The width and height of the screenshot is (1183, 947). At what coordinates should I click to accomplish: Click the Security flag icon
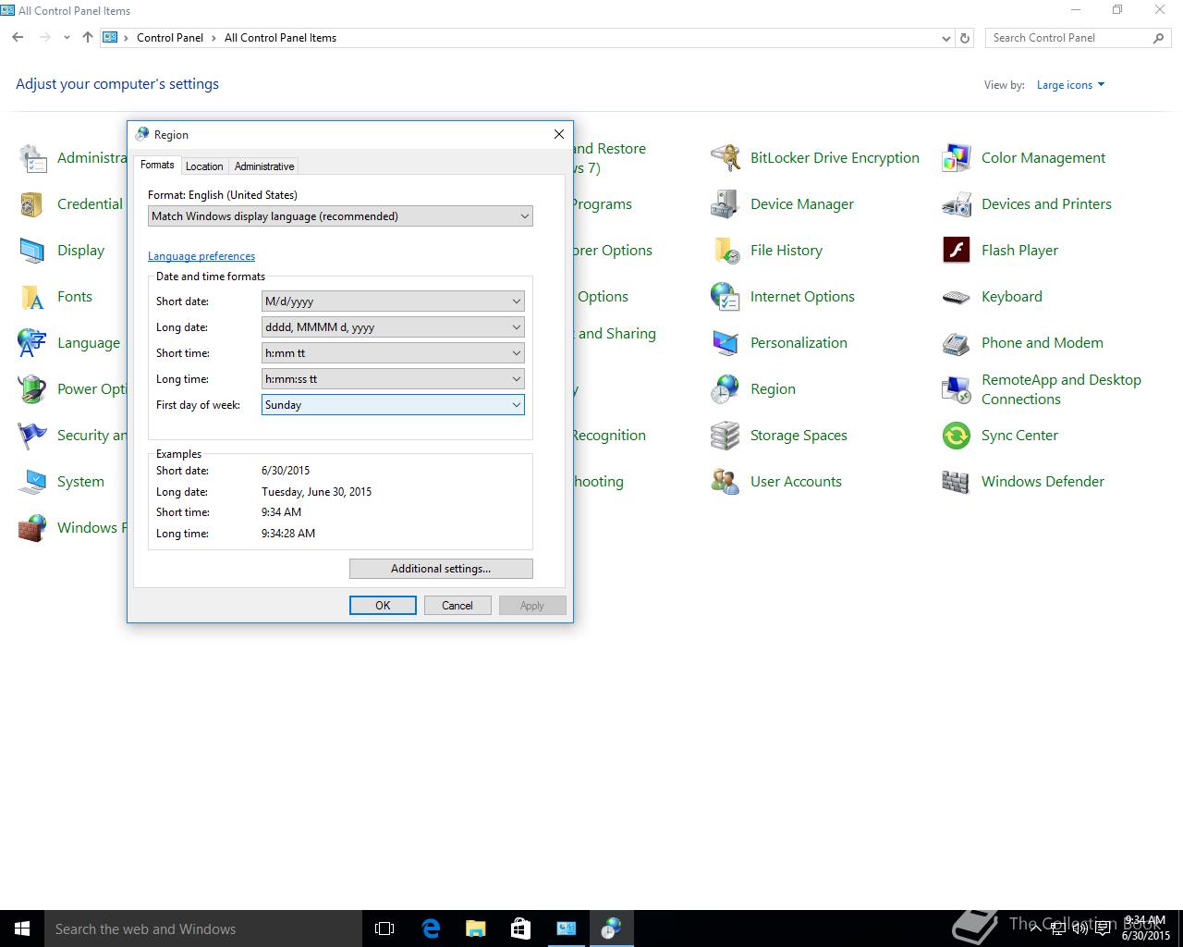point(32,436)
